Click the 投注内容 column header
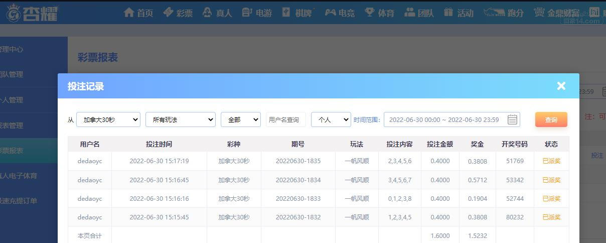The width and height of the screenshot is (606, 243). click(x=399, y=144)
